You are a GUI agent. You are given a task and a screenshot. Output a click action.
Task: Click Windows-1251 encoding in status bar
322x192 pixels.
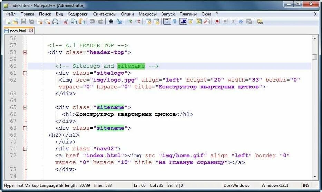click(x=275, y=185)
